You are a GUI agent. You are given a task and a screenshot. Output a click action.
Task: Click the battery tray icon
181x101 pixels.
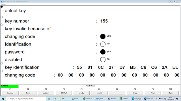point(160,98)
